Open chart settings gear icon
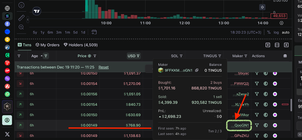Image resolution: width=302 pixels, height=140 pixels. pyautogui.click(x=281, y=23)
